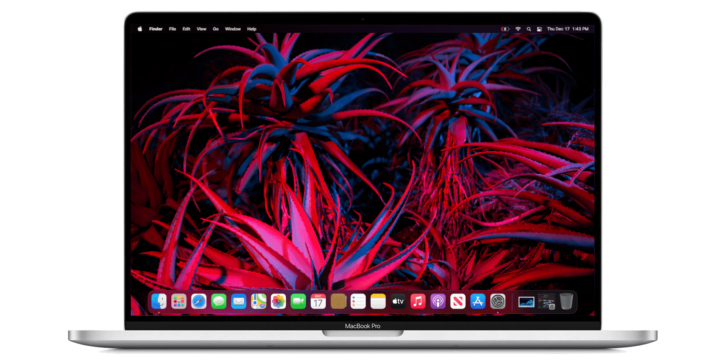Open the Trash
This screenshot has width=724, height=362.
coord(566,302)
